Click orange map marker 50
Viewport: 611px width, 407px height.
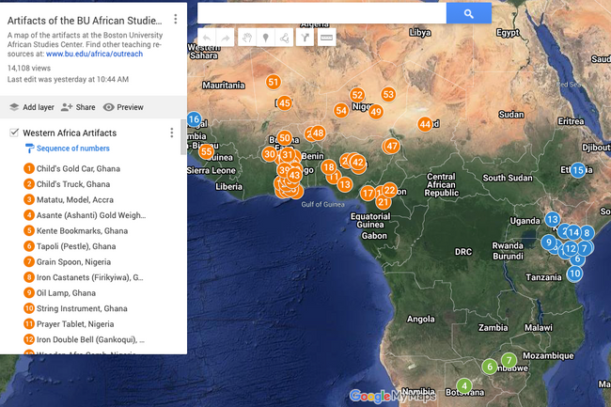click(285, 138)
